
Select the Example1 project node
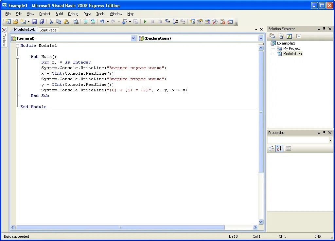286,43
